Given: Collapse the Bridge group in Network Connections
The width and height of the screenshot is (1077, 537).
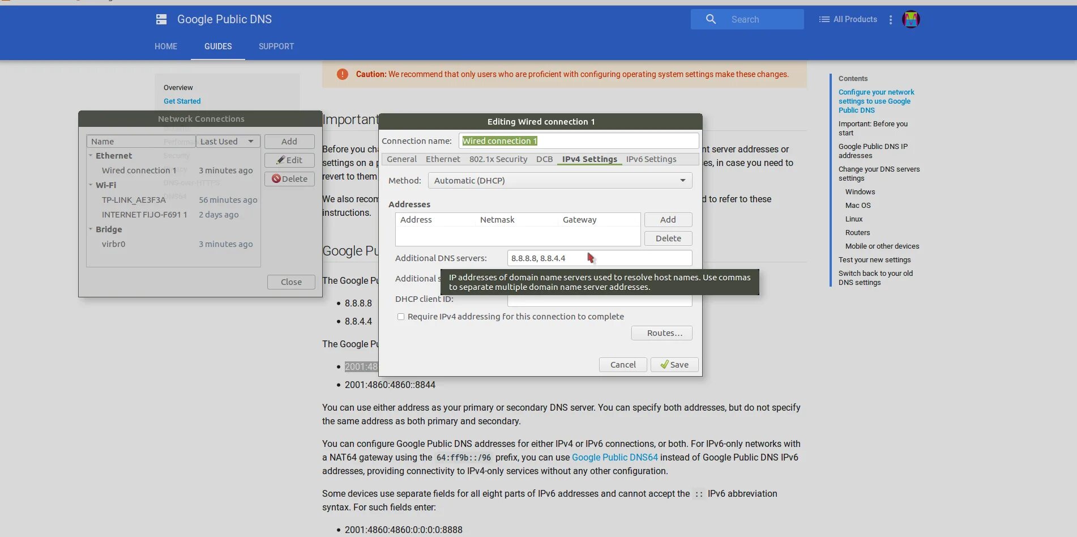Looking at the screenshot, I should point(91,229).
